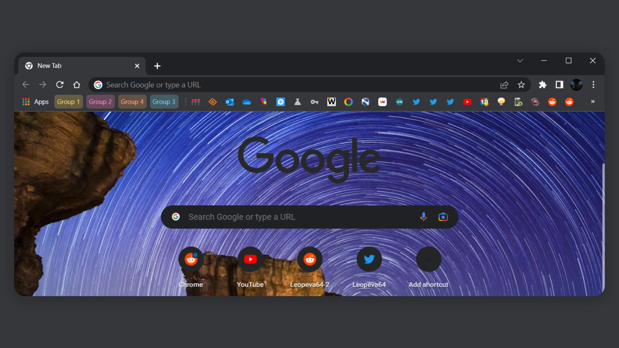Bookmark this tab with star icon
The image size is (619, 348).
(521, 85)
